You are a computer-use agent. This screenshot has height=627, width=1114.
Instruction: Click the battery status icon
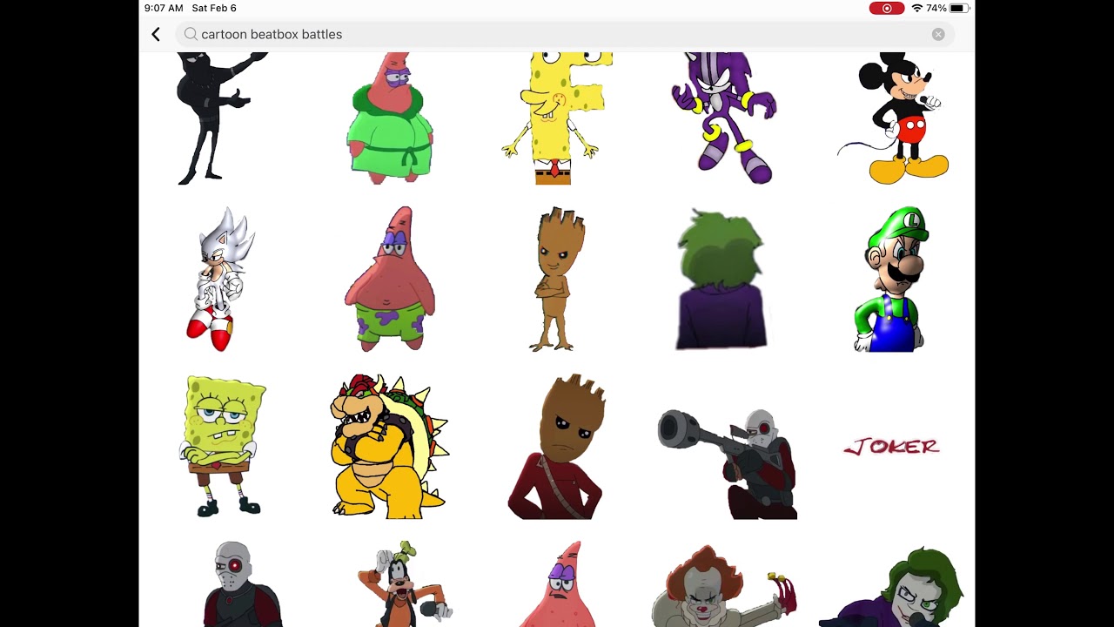point(959,8)
